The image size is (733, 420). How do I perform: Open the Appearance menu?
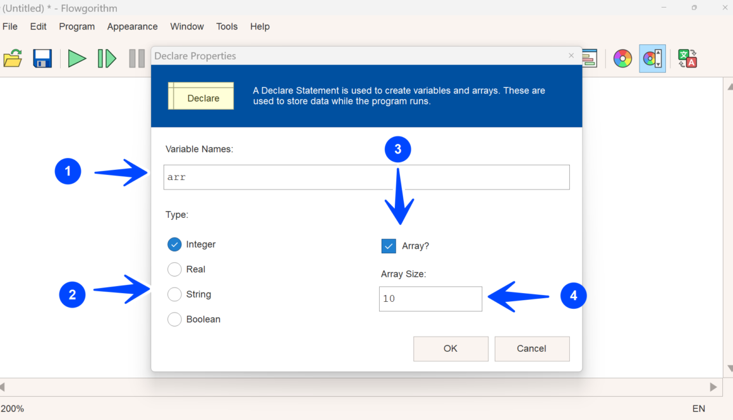point(132,27)
